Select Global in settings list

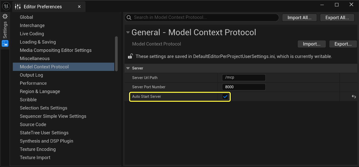click(26, 17)
